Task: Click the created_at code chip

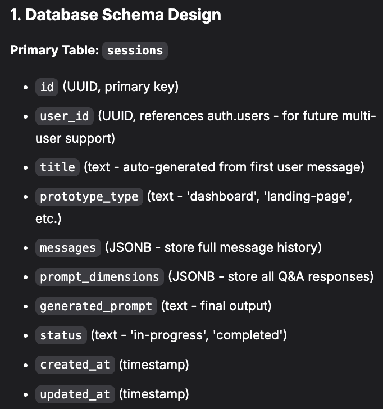Action: (x=75, y=365)
